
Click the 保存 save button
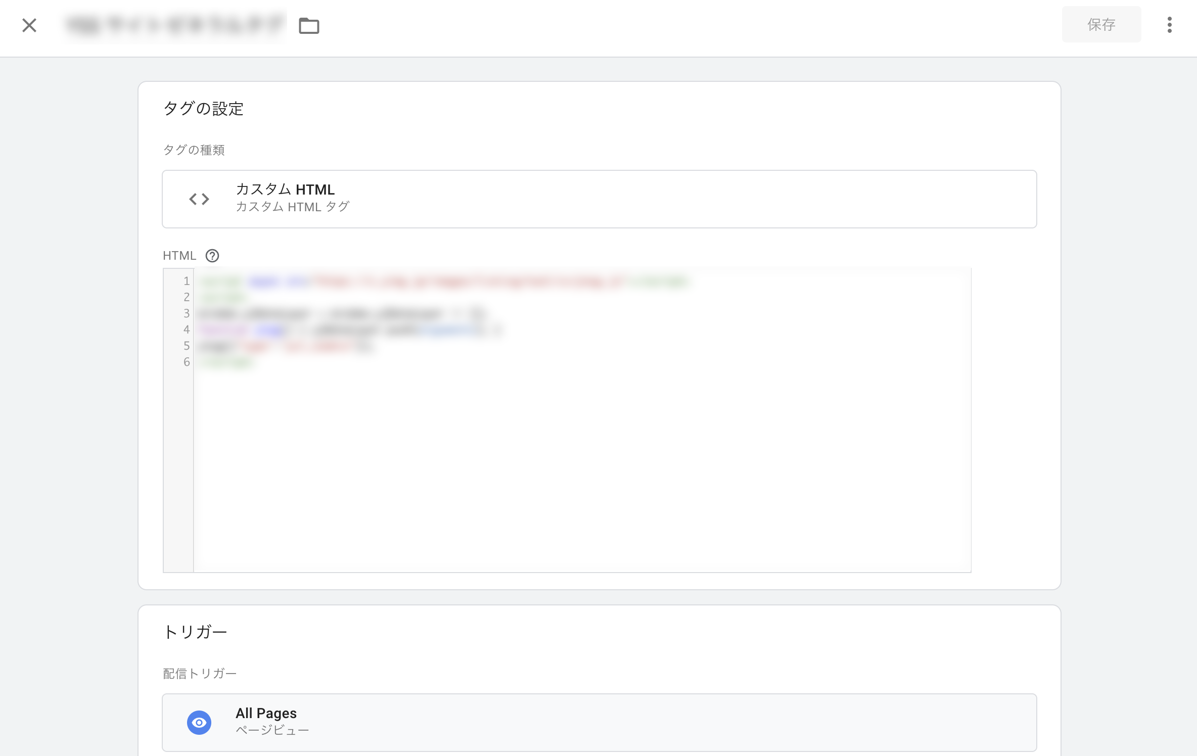point(1101,24)
